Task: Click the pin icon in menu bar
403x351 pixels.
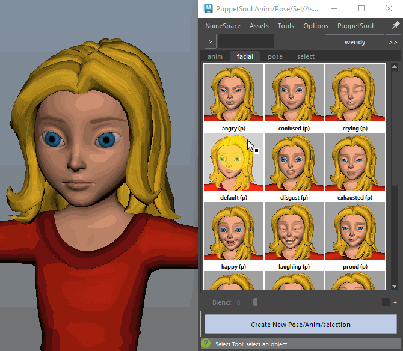Action: point(396,25)
